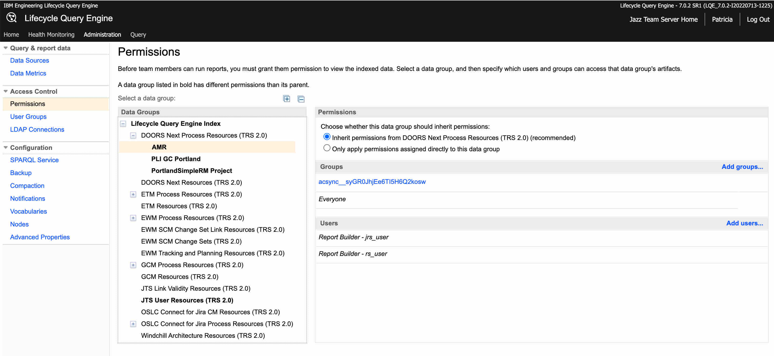The height and width of the screenshot is (356, 774).
Task: Select ETM Process Resources tree label
Action: [191, 194]
